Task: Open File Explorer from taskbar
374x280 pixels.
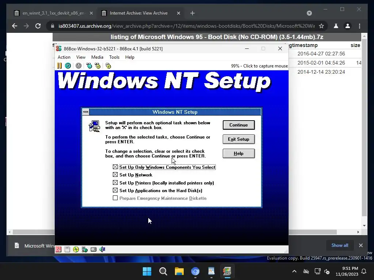Action: (x=179, y=271)
